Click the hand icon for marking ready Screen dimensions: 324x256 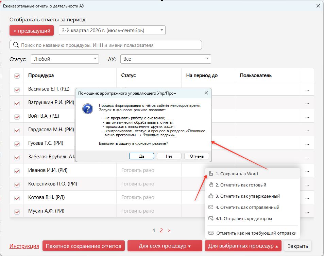[211, 185]
